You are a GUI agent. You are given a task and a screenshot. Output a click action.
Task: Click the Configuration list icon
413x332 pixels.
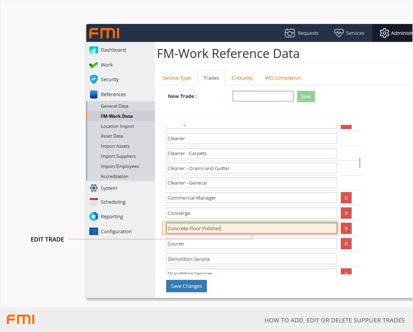(94, 232)
